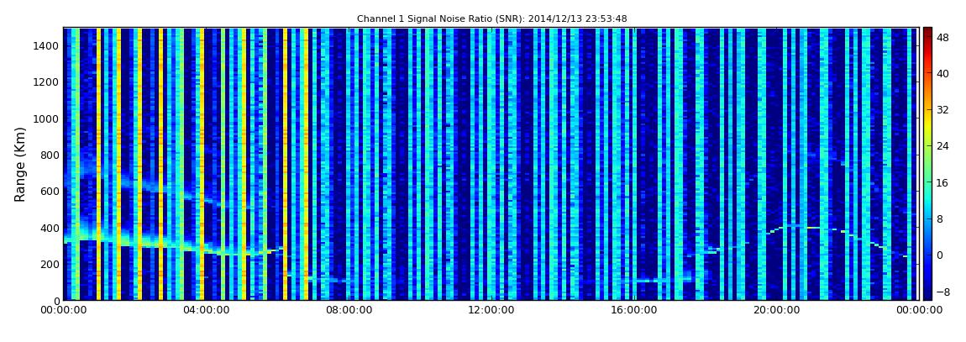The height and width of the screenshot is (342, 966).
Task: Click the colorbar value 32
Action: (942, 109)
